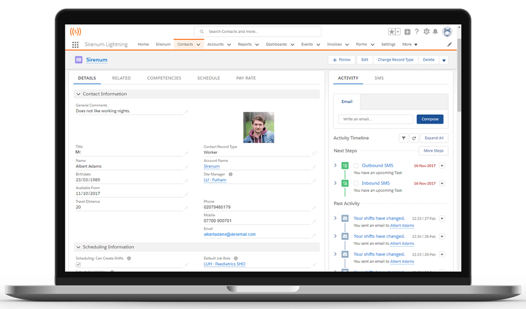Go to the Home navigation item
The width and height of the screenshot is (526, 309).
143,44
